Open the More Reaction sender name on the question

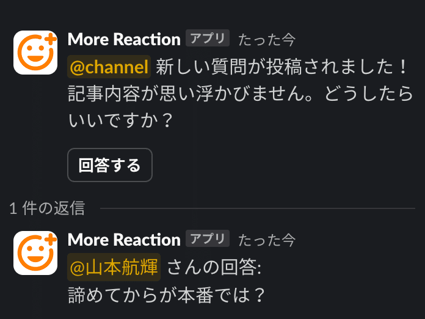(124, 40)
